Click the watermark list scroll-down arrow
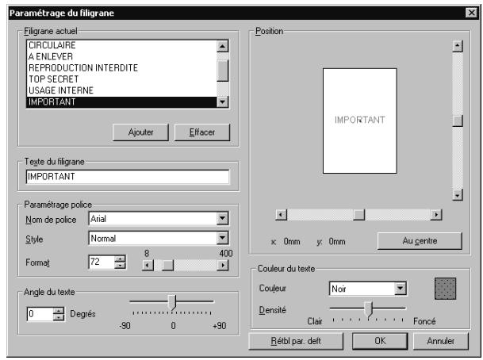The height and width of the screenshot is (360, 483). click(x=222, y=101)
